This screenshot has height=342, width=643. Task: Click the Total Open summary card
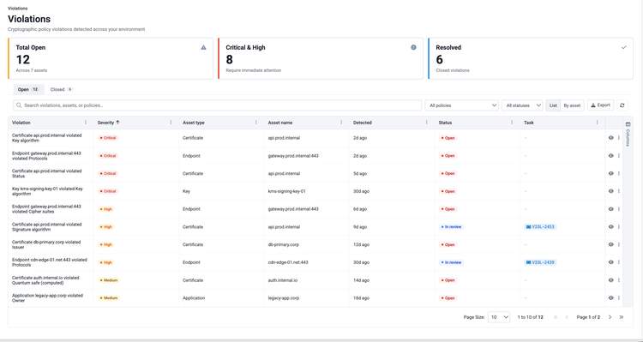coord(111,58)
